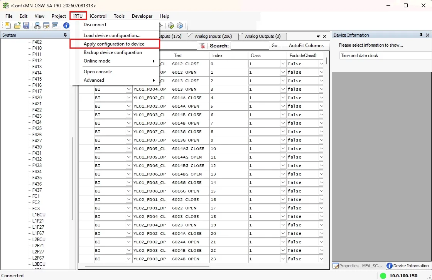Select the FC1 tree node
This screenshot has height=280, width=432.
point(36,196)
